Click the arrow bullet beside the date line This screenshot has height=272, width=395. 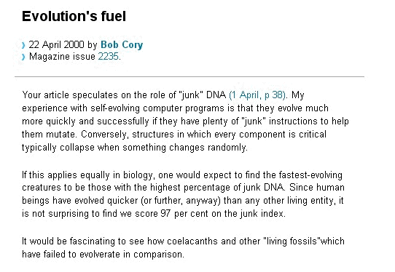point(23,46)
